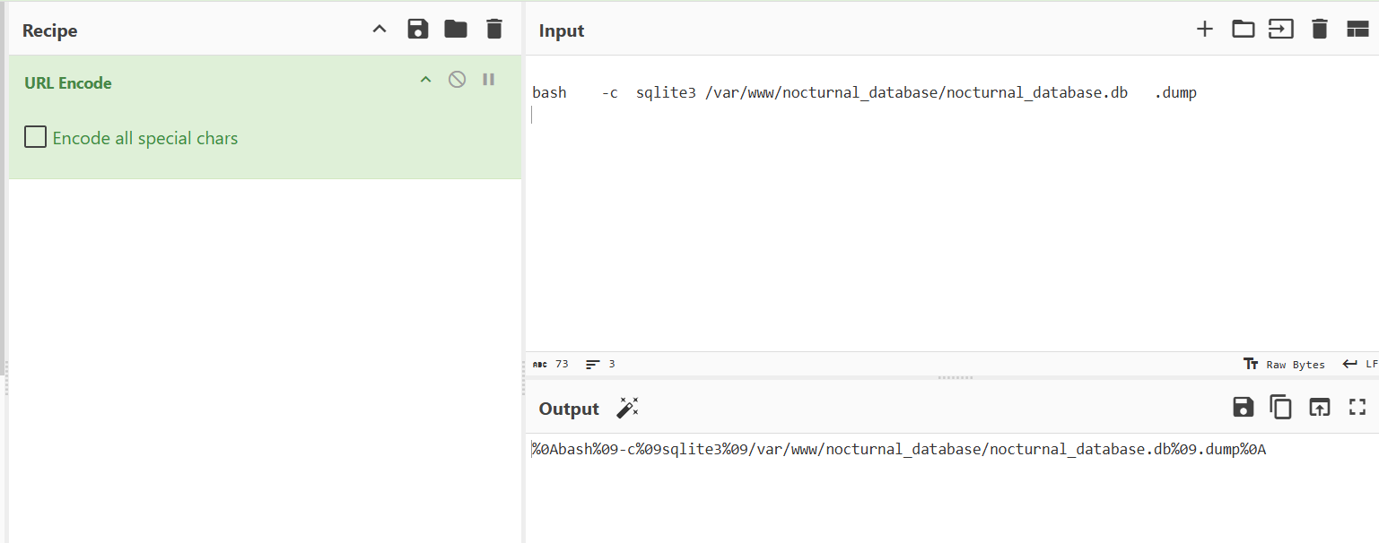Clear input and output with trash icon
The height and width of the screenshot is (543, 1379).
[1319, 30]
